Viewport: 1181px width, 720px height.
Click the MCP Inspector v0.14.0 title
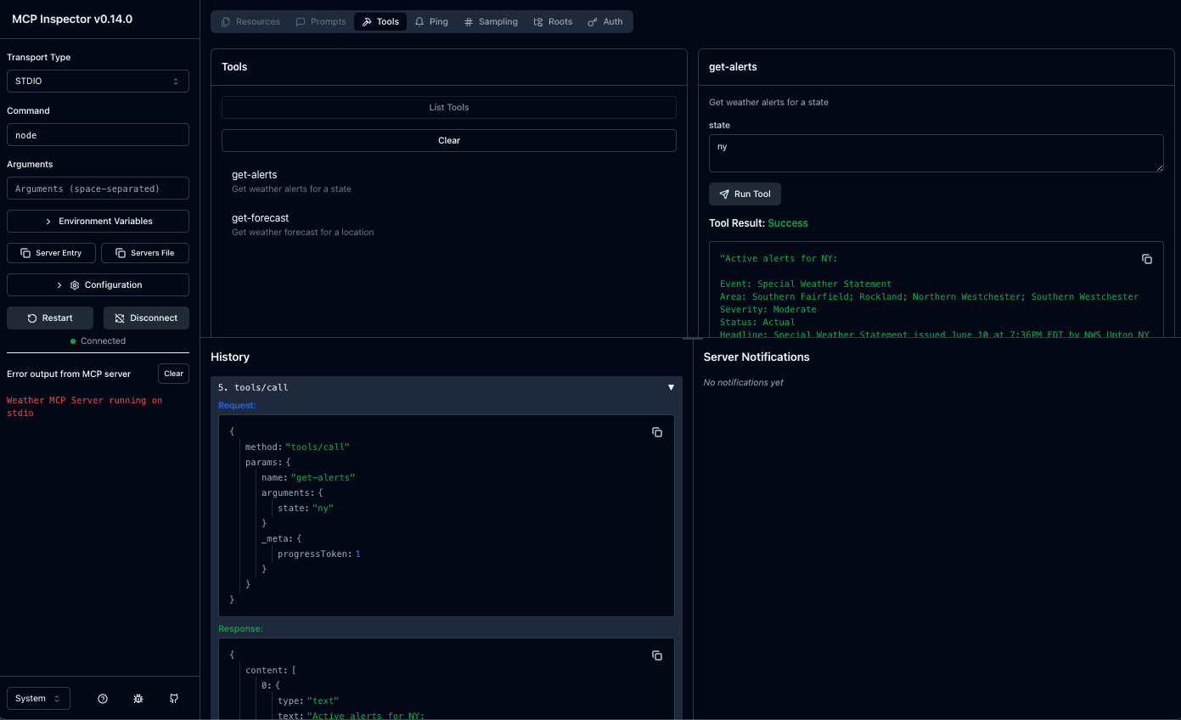72,19
